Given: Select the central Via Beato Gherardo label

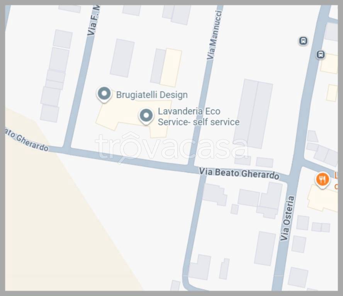Looking at the screenshot, I should [x=239, y=173].
